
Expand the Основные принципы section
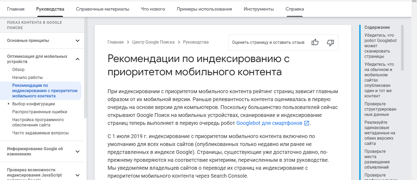[77, 41]
